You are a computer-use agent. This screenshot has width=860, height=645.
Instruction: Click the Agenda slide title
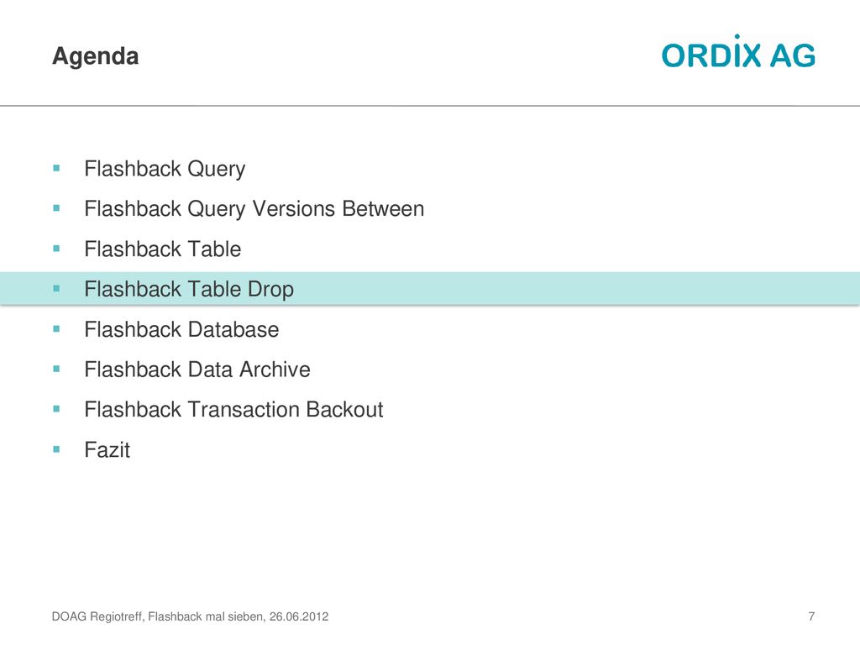pos(96,56)
